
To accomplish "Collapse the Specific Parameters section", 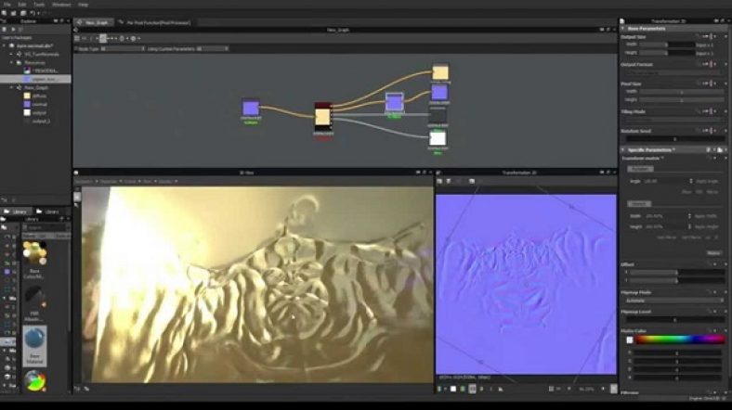I will click(x=622, y=150).
